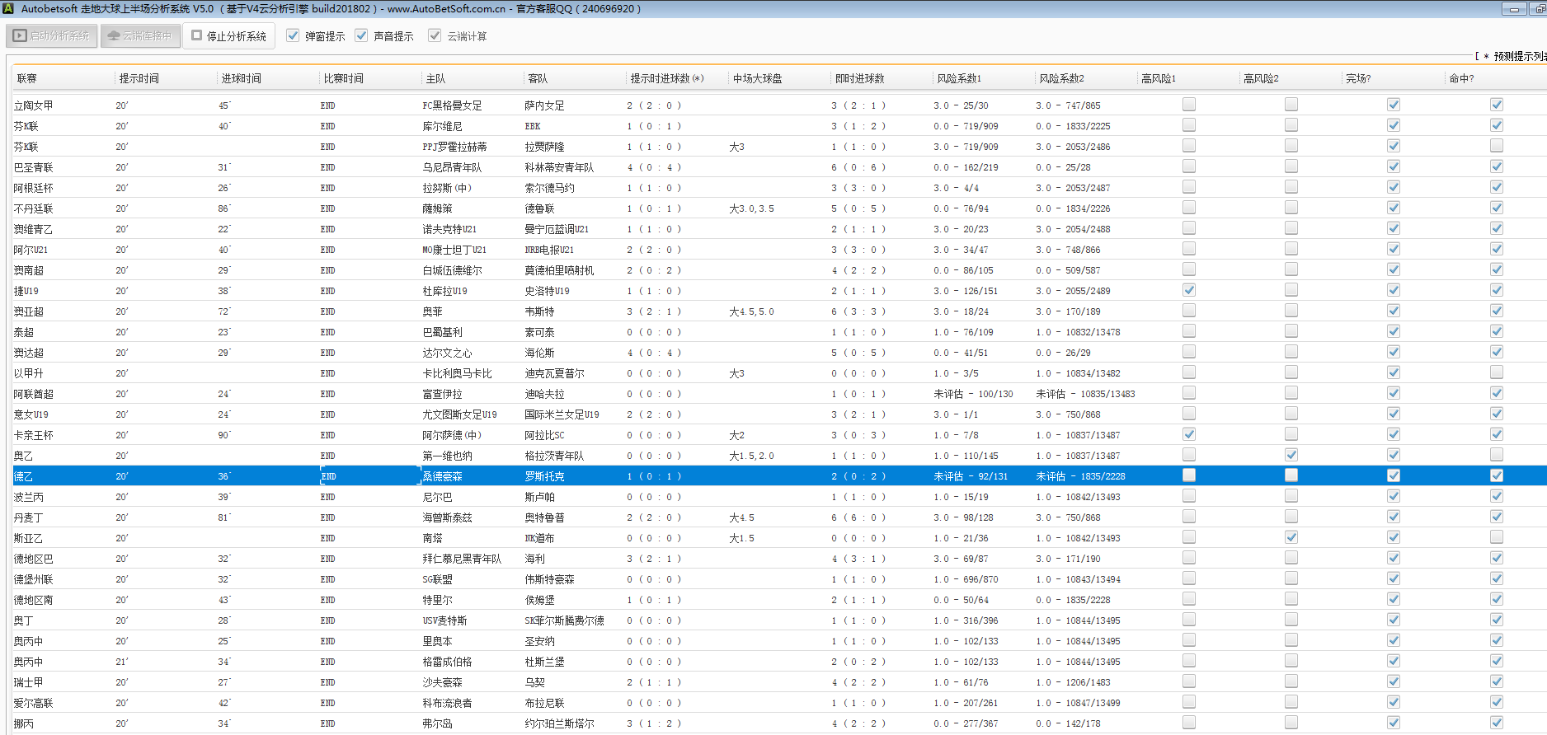Disable the 声音提示 checkbox

pos(361,36)
